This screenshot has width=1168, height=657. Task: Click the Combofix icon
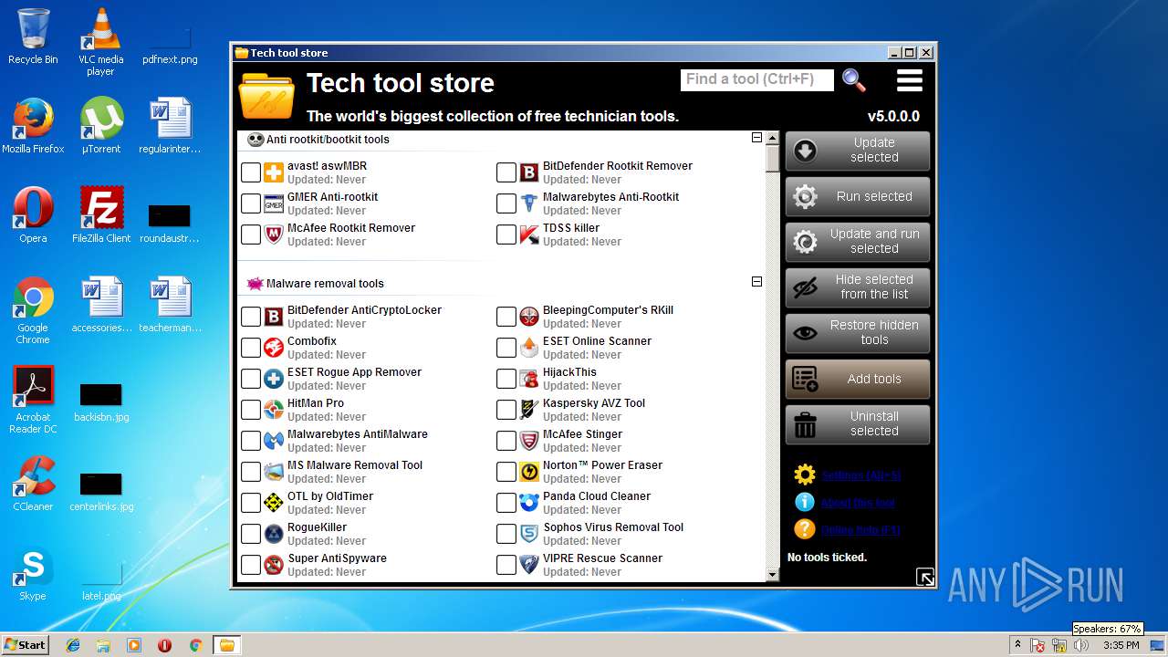274,348
